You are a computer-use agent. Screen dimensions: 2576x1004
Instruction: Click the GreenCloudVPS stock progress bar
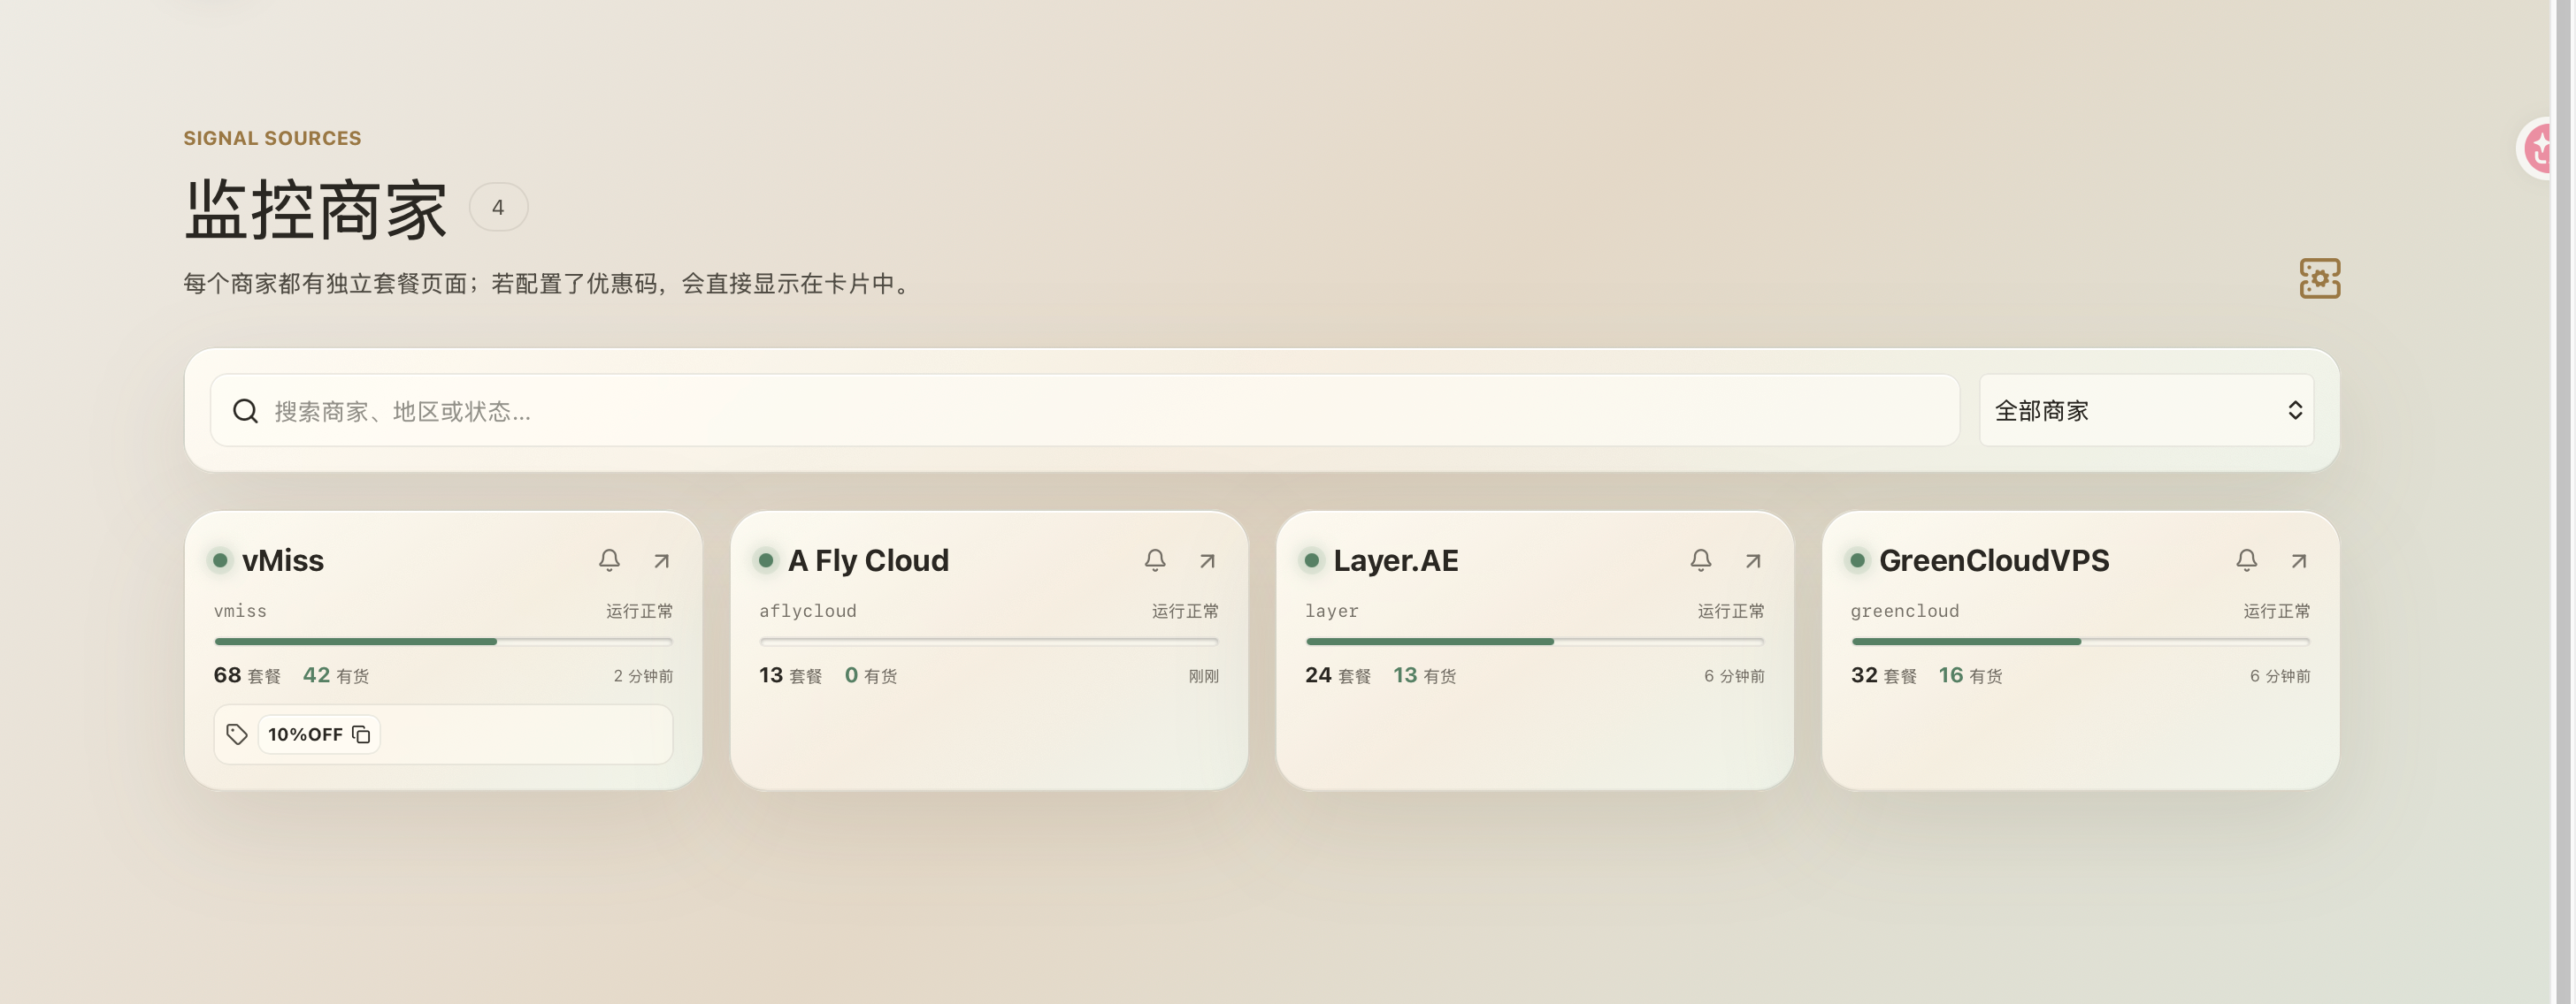coord(2081,642)
